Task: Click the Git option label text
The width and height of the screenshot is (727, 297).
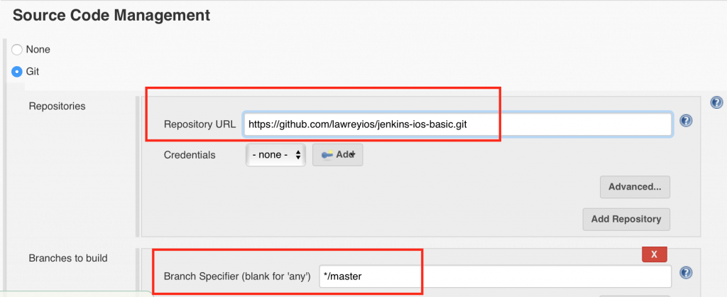Action: pyautogui.click(x=32, y=72)
